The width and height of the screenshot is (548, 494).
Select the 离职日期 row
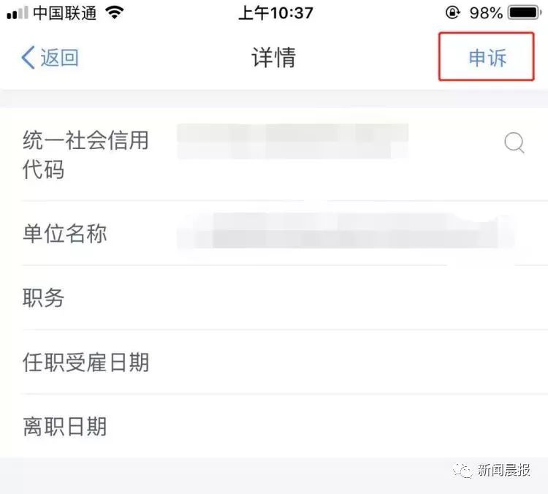(x=274, y=427)
